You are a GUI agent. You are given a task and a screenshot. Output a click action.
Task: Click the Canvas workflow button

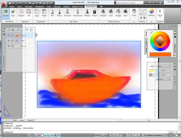pyautogui.click(x=5, y=13)
